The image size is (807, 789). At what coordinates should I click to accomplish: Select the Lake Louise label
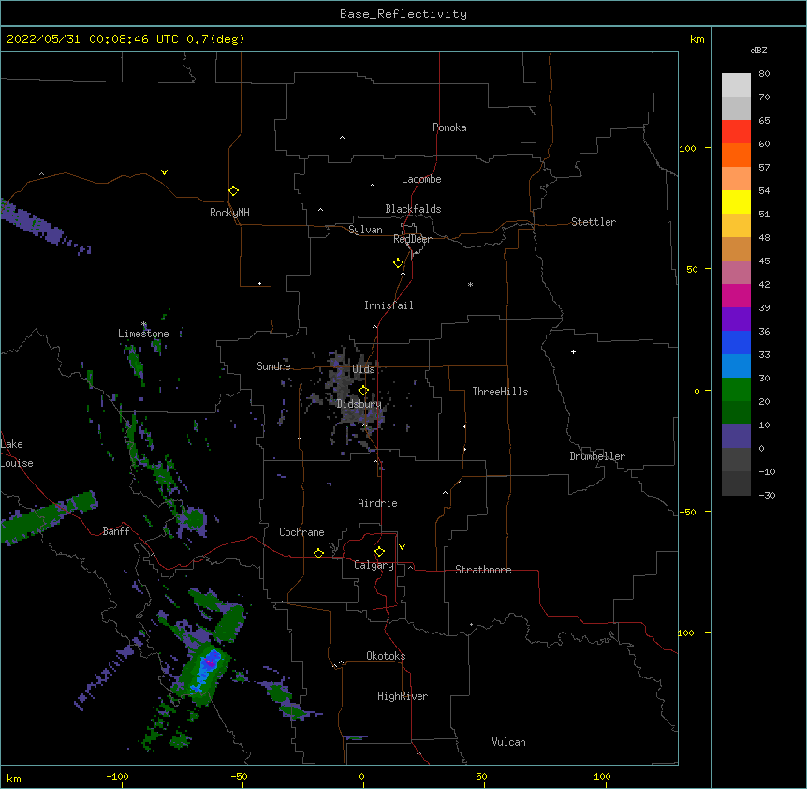click(x=17, y=454)
